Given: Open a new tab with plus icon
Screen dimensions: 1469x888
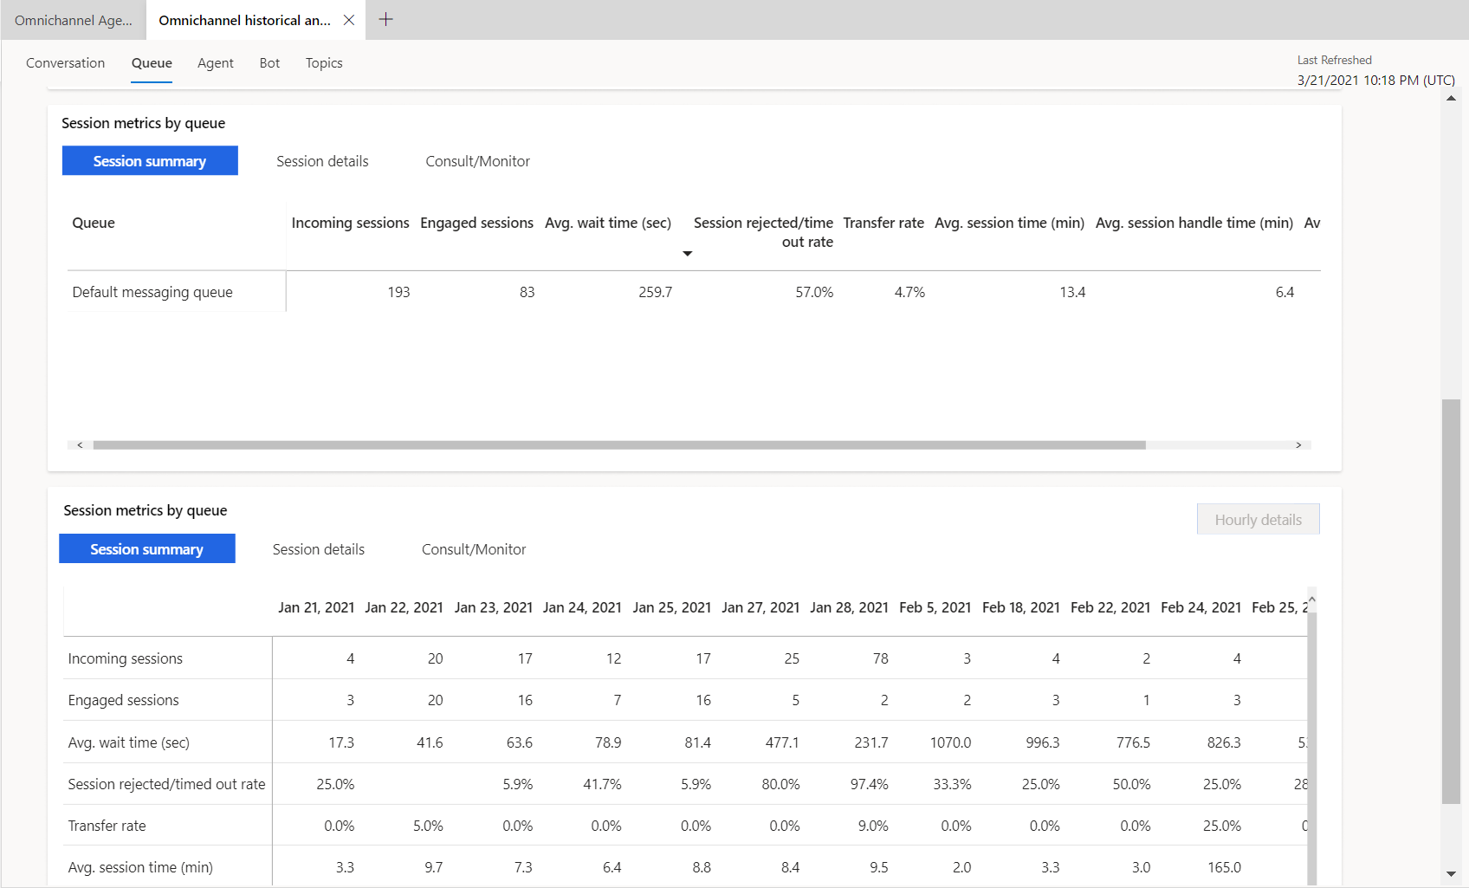Looking at the screenshot, I should point(386,19).
